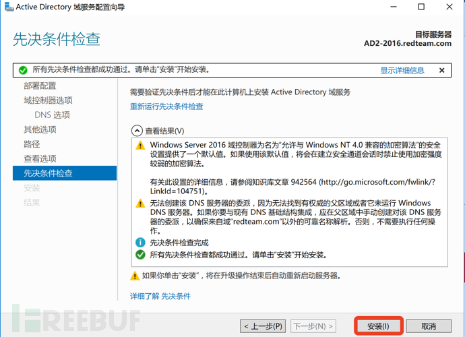Click the 先决条件检查 page heading

[57, 39]
